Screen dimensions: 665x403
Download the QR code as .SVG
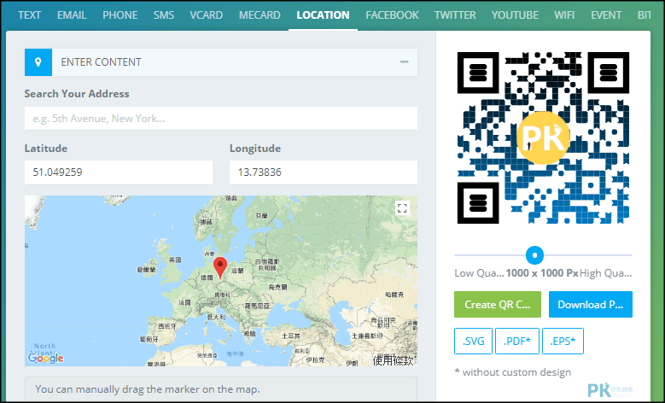pyautogui.click(x=473, y=341)
